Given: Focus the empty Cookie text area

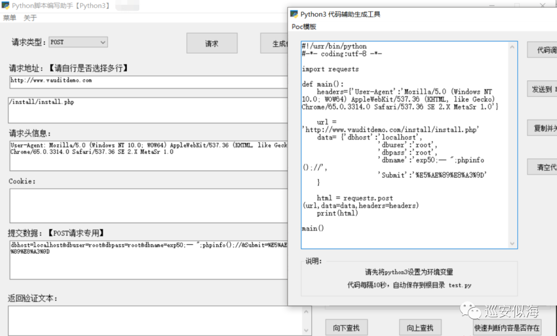Looking at the screenshot, I should (x=149, y=206).
